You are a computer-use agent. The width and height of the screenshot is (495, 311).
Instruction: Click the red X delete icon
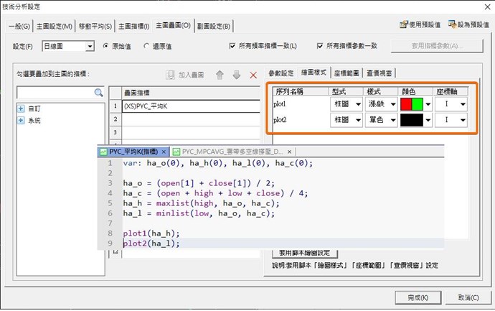[x=253, y=75]
